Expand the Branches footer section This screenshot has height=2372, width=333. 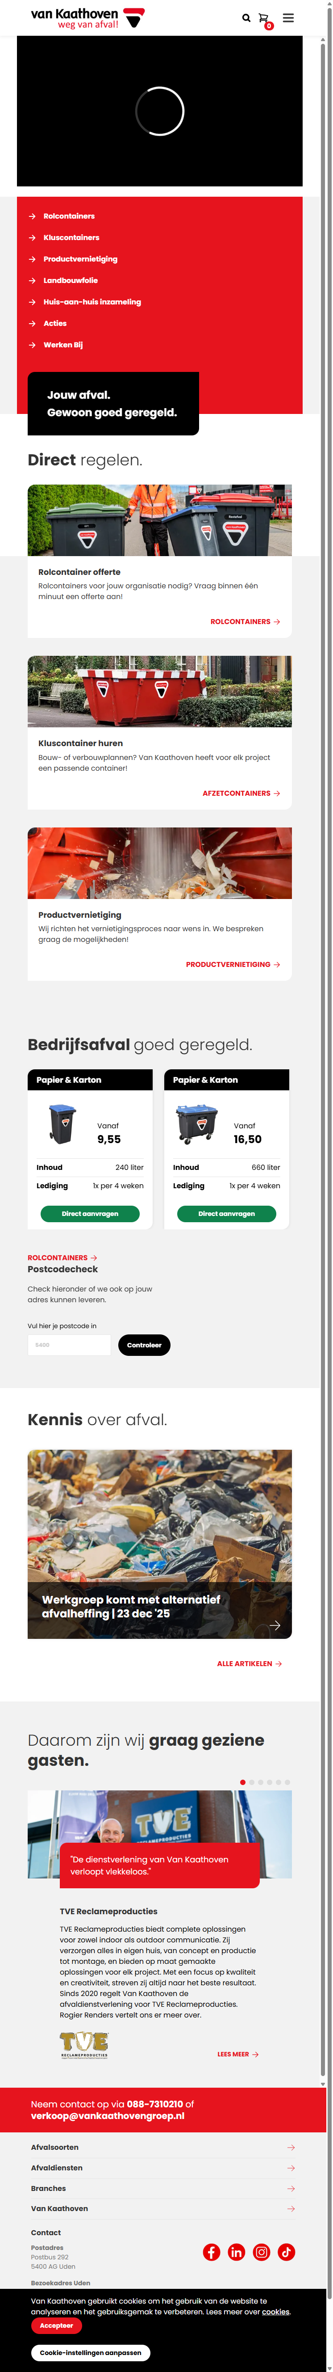pos(160,2188)
